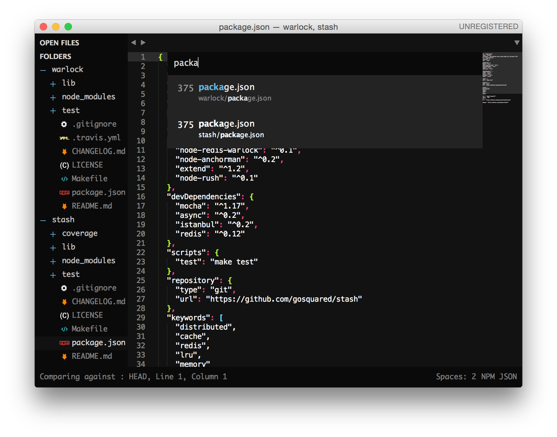The image size is (557, 437).
Task: Open warlock LICENSE file
Action: pos(87,165)
